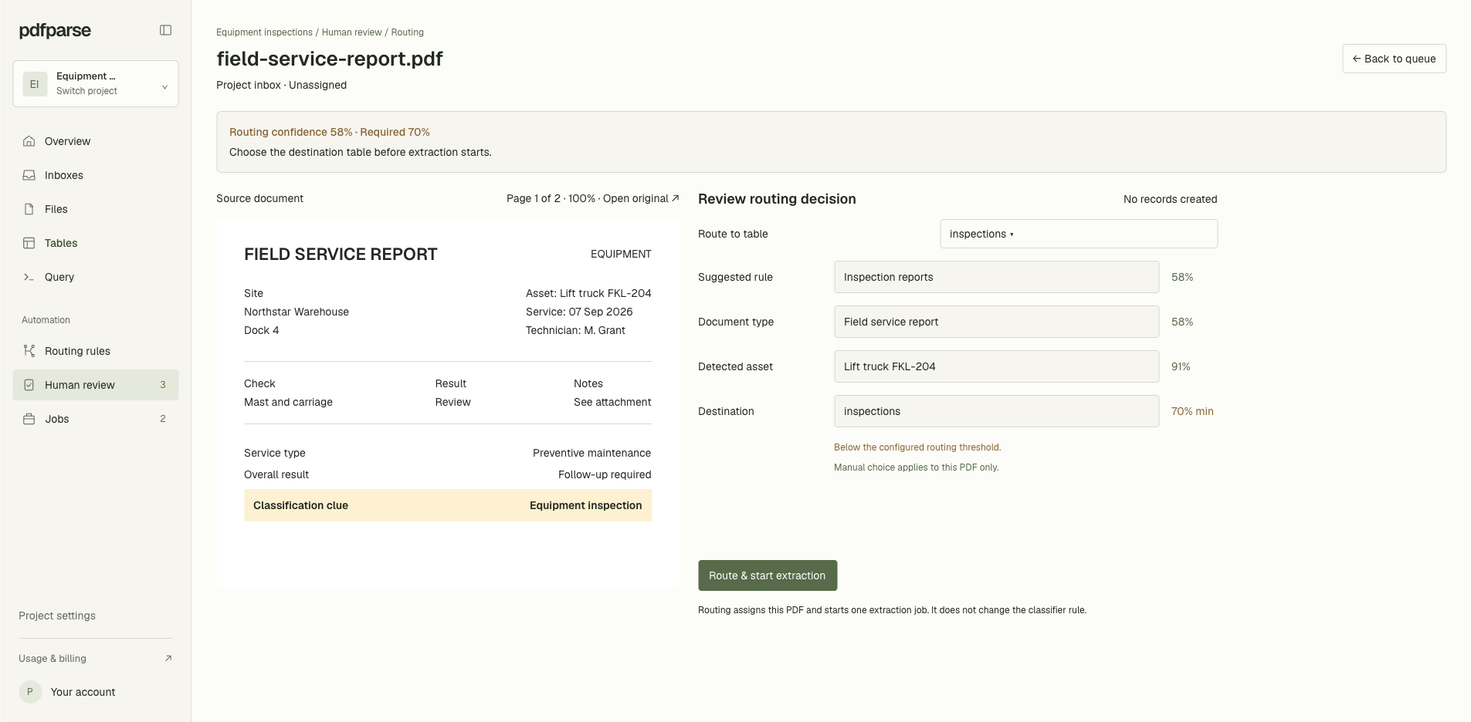Click the Destination field

(996, 411)
